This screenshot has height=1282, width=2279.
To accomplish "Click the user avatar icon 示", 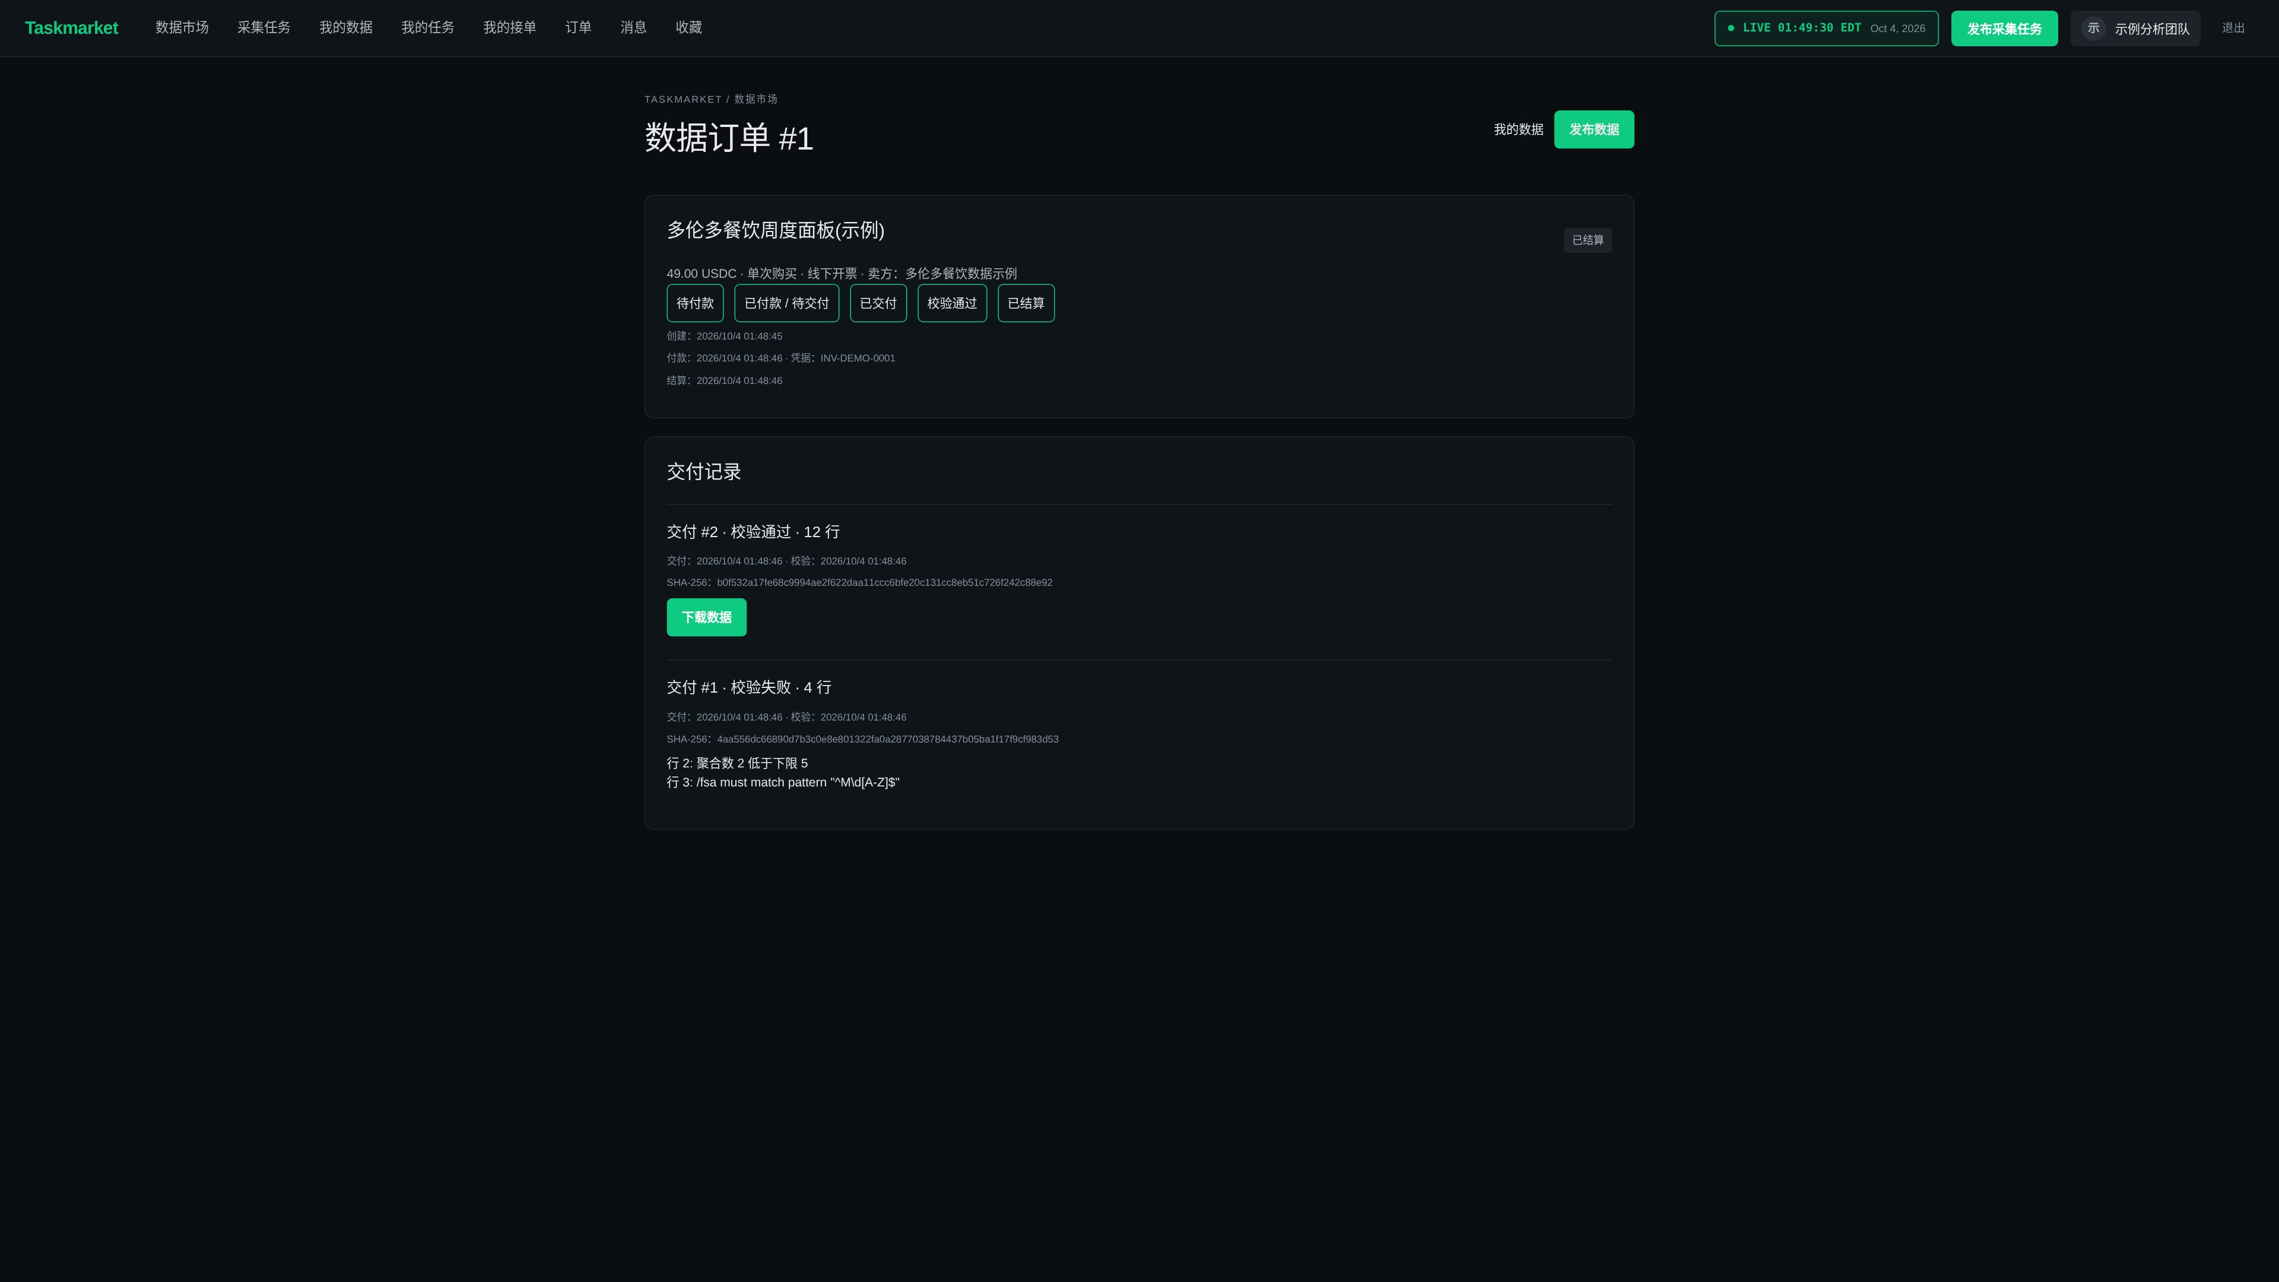I will 2093,28.
